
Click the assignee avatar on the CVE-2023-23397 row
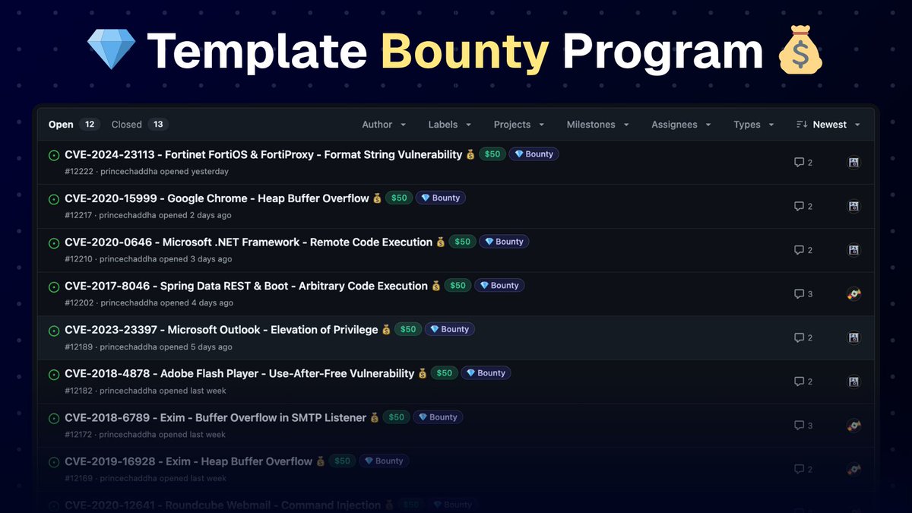(854, 337)
